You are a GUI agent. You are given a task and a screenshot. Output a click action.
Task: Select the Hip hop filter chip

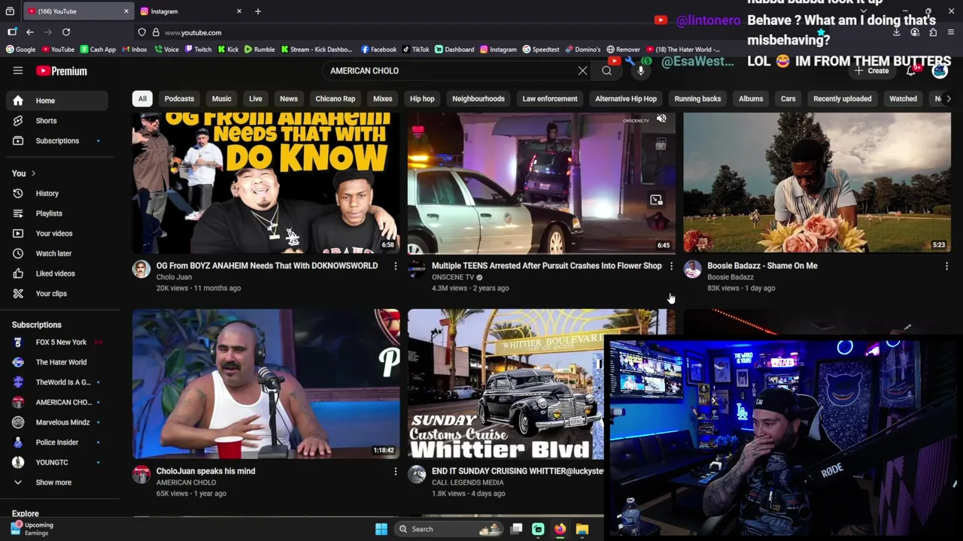click(422, 98)
